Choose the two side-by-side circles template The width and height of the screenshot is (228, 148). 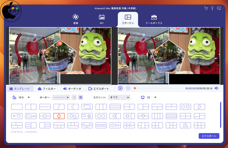[101, 116]
